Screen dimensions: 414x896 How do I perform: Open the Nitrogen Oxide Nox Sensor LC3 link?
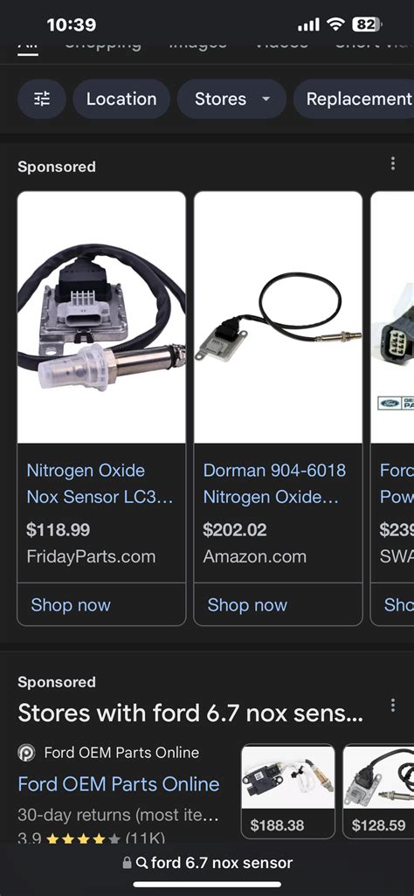pyautogui.click(x=100, y=484)
